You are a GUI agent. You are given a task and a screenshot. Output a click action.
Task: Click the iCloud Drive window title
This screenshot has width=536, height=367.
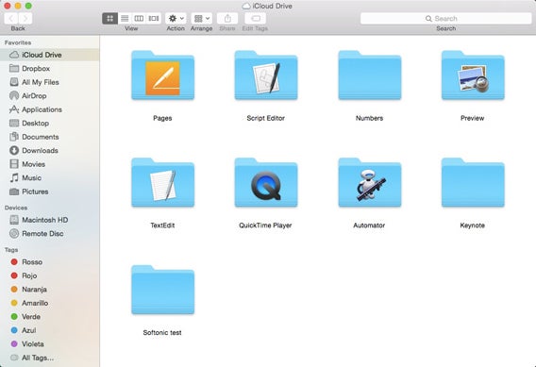(x=272, y=6)
